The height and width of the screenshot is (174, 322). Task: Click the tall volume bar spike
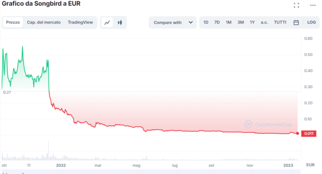tap(48, 150)
